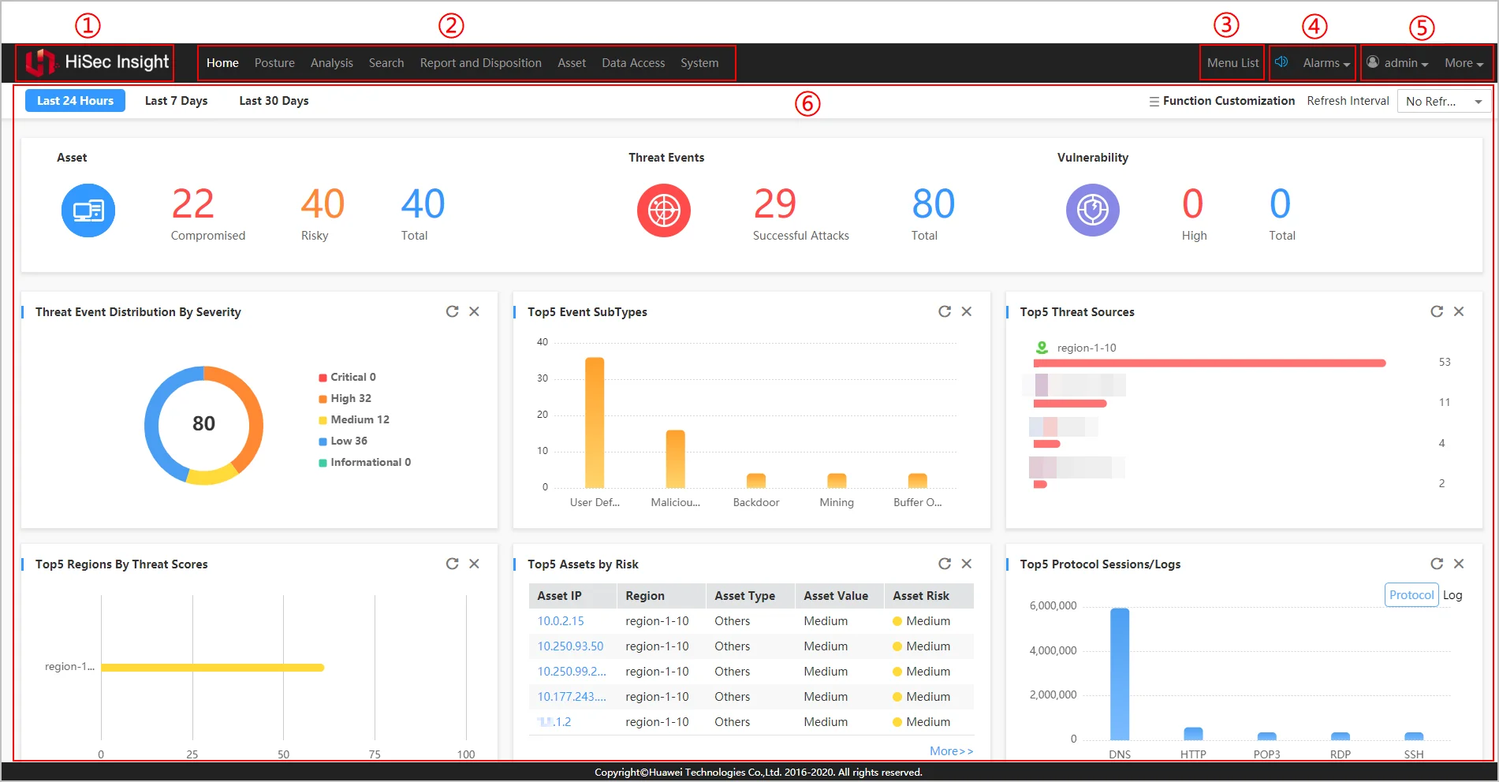Image resolution: width=1499 pixels, height=782 pixels.
Task: Close the Top5 Threat Sources panel
Action: click(1459, 311)
